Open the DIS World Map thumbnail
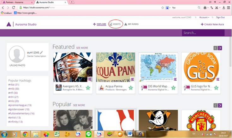Screen dimensions: 232x138 pos(158,67)
